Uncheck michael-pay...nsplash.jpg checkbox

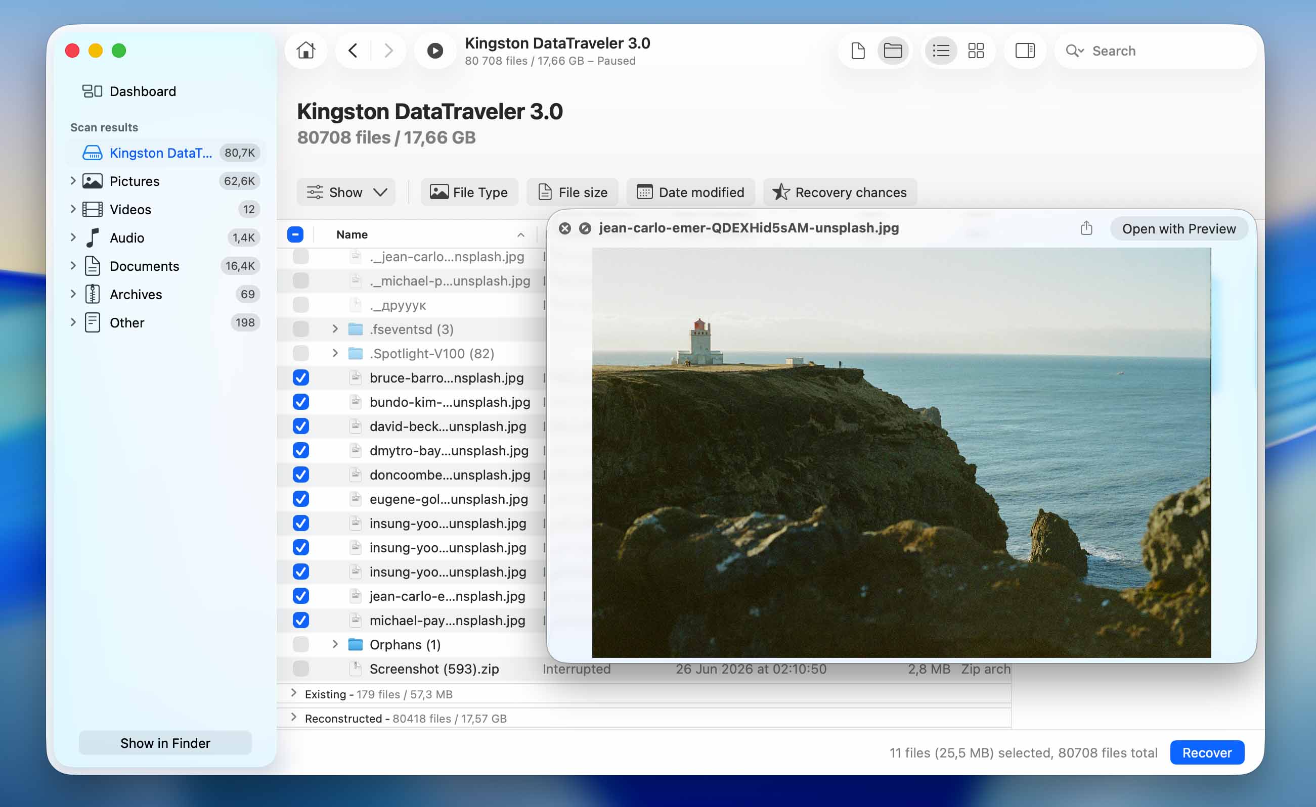click(x=301, y=620)
